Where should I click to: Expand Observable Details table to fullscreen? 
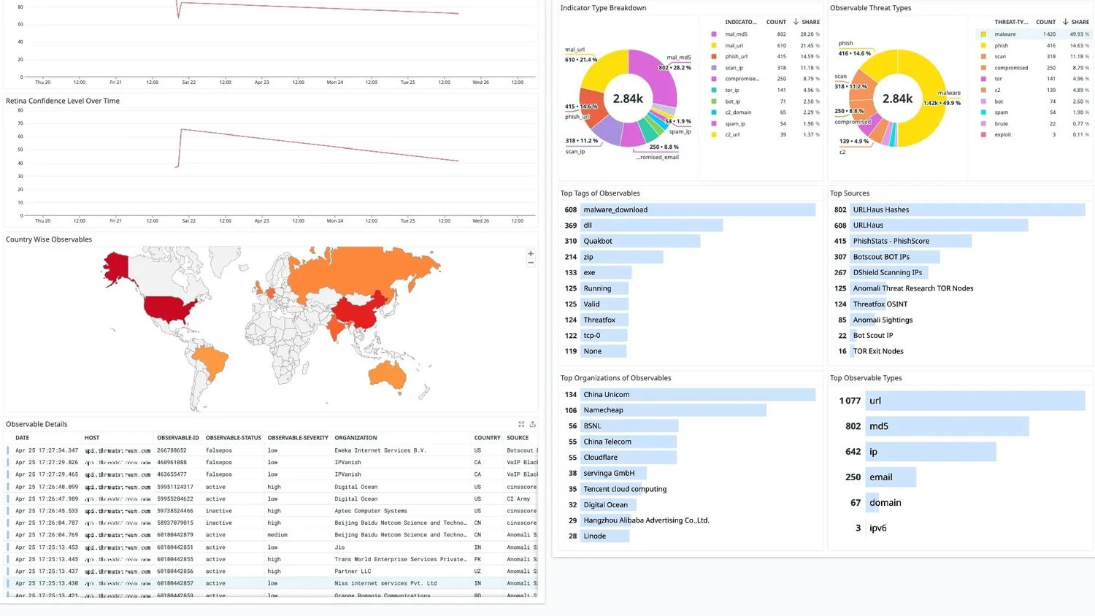[521, 424]
